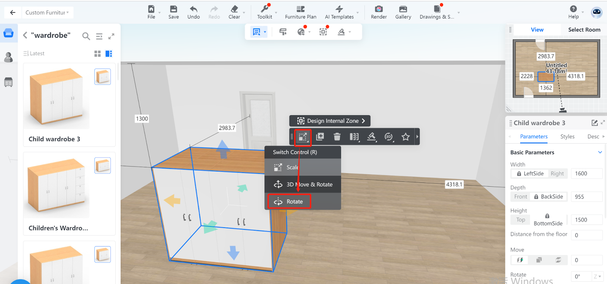
Task: Click the Select Room button
Action: point(584,30)
